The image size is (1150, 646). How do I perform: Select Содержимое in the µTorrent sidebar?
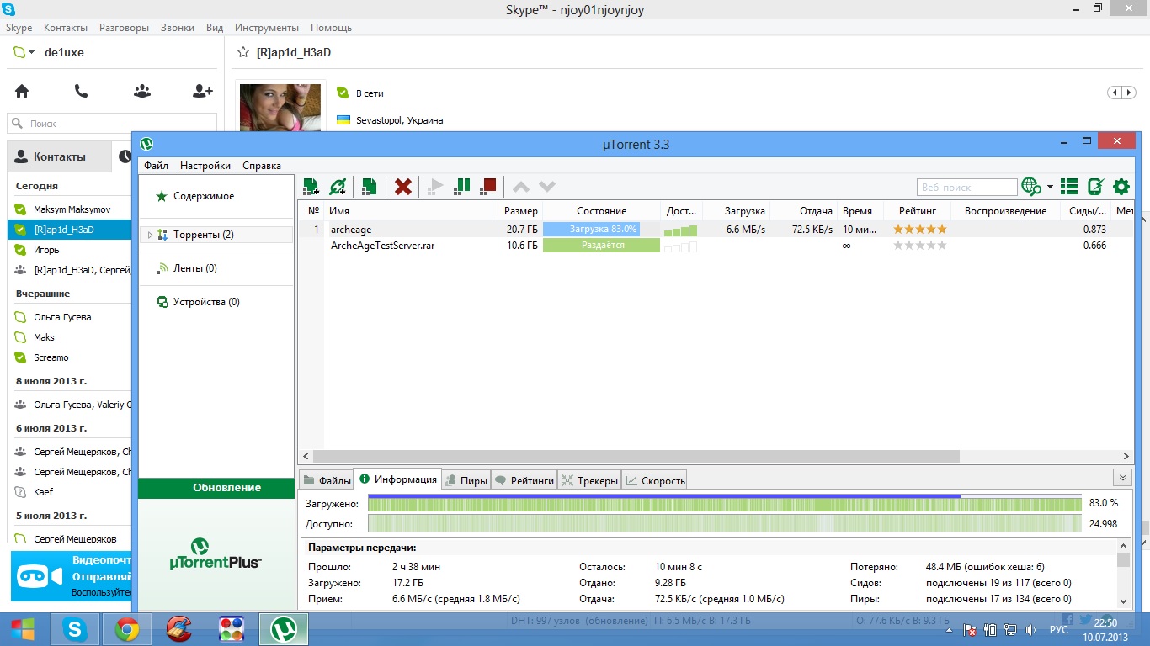(204, 196)
